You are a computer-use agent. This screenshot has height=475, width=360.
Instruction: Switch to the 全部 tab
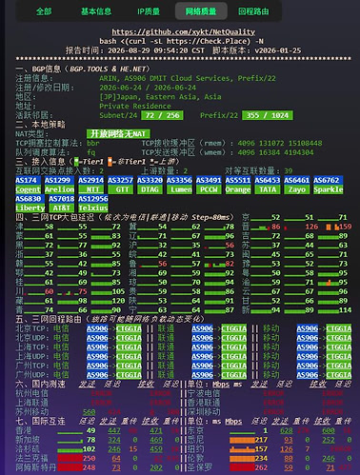[44, 11]
